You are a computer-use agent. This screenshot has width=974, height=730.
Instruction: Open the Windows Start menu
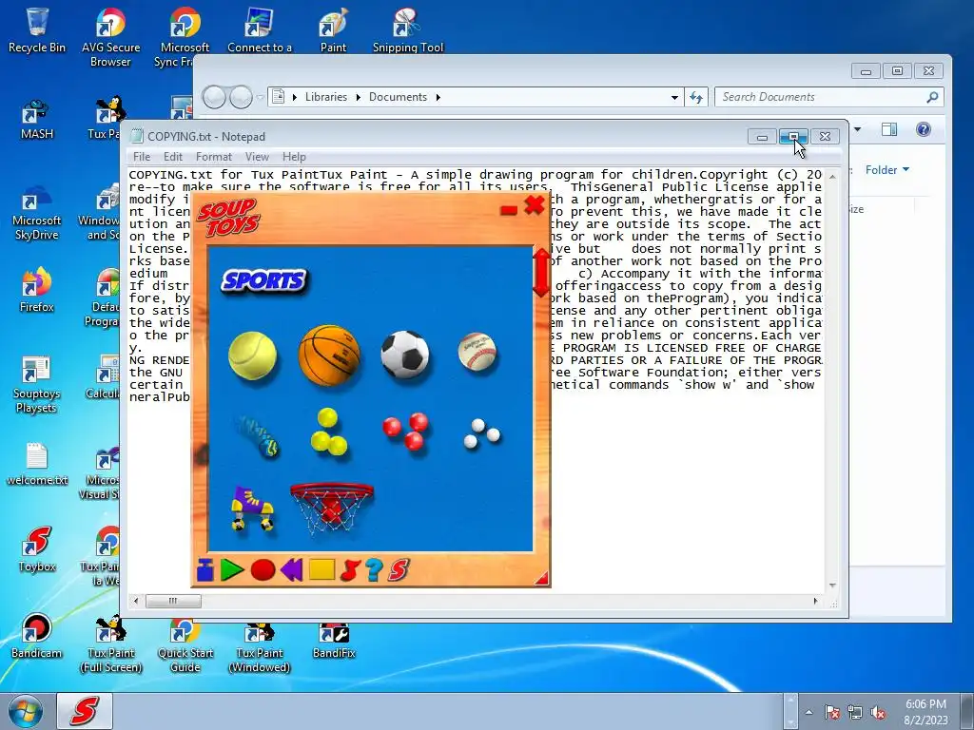point(26,711)
